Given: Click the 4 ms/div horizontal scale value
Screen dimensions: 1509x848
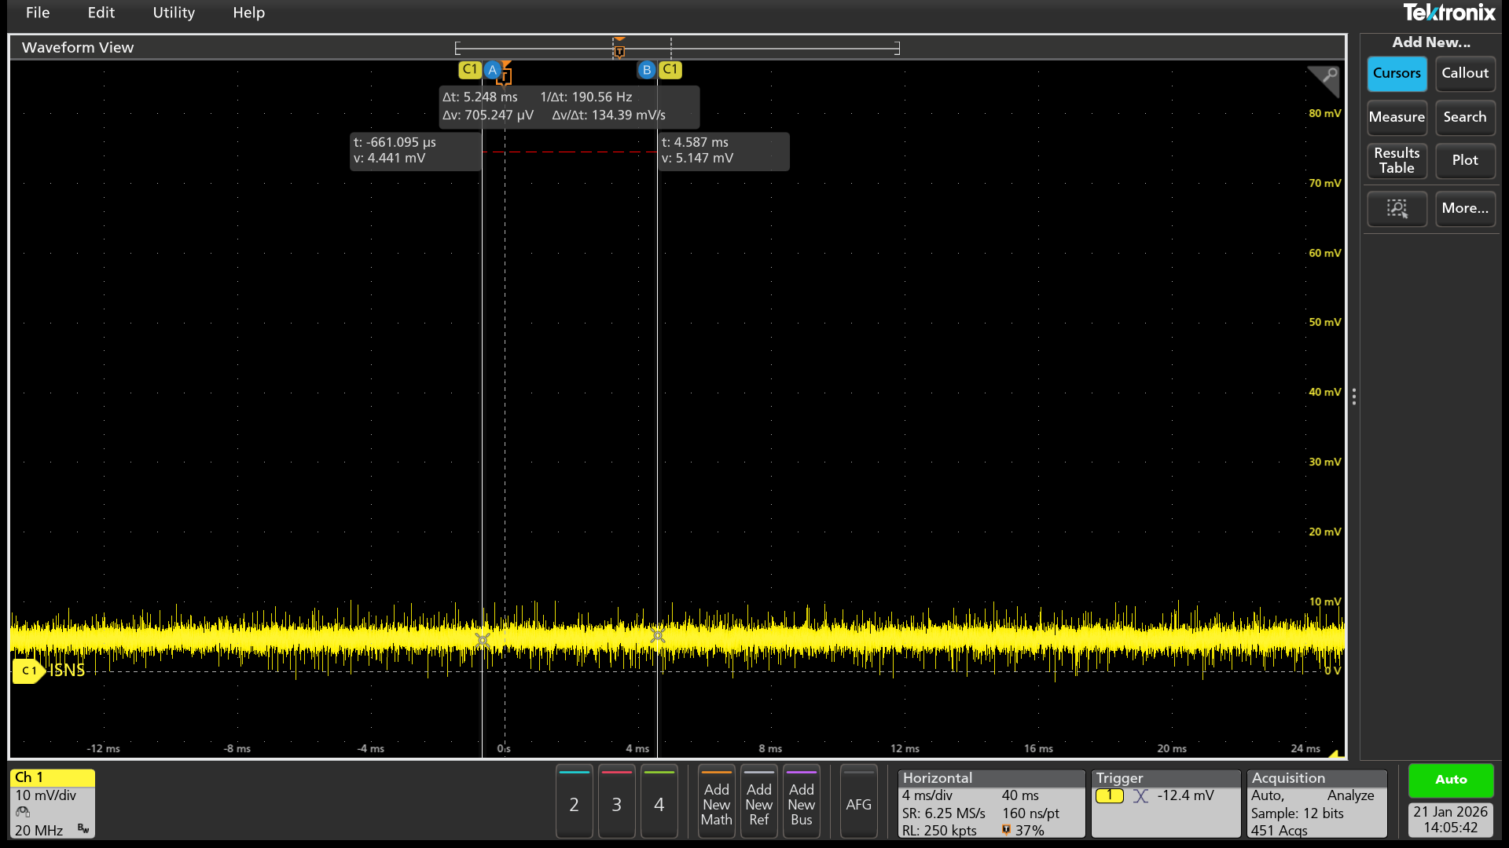Looking at the screenshot, I should click(x=927, y=795).
